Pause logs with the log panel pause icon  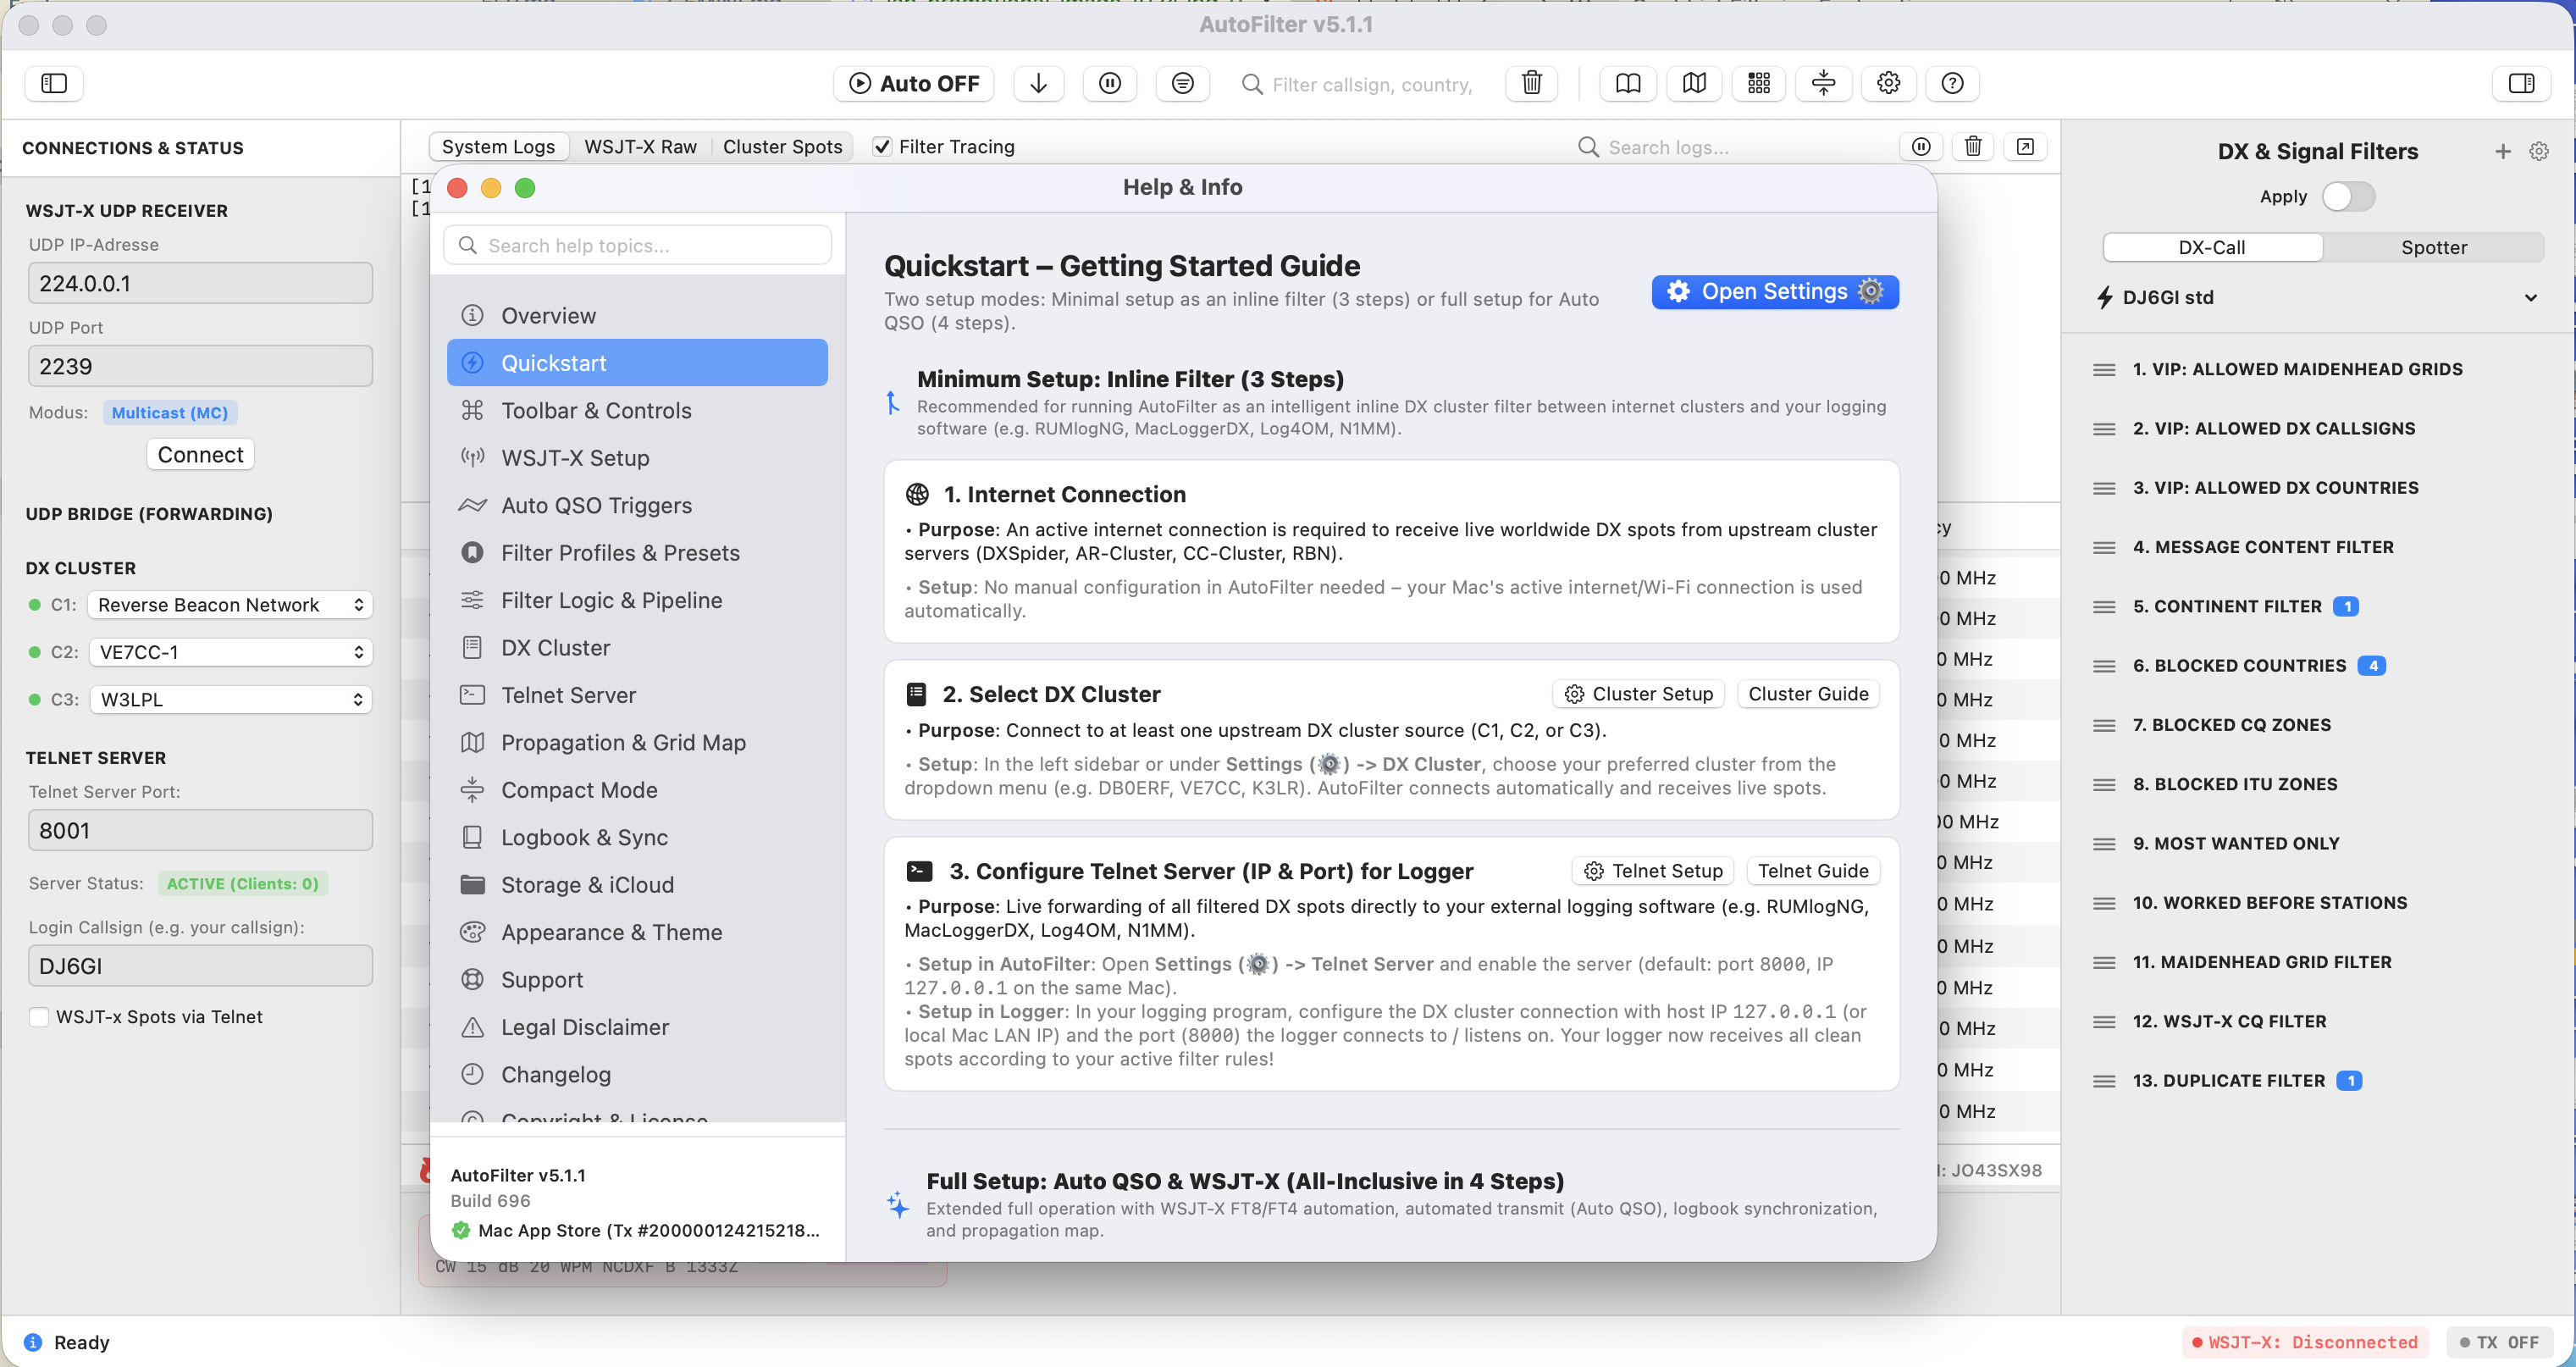pyautogui.click(x=1921, y=147)
